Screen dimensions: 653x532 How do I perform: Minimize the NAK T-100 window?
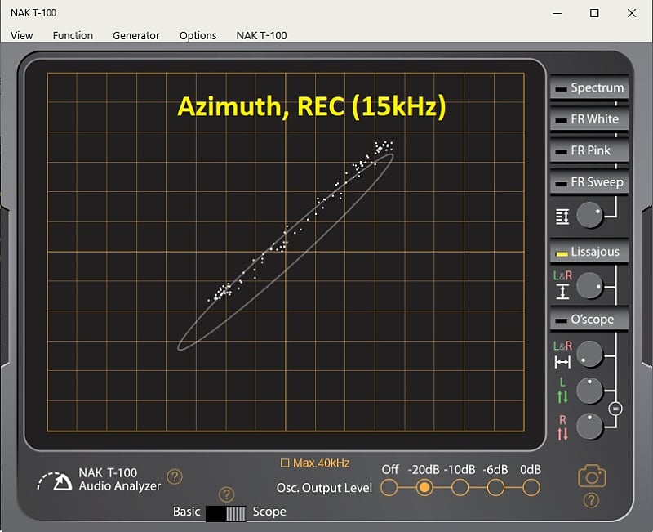tap(557, 13)
